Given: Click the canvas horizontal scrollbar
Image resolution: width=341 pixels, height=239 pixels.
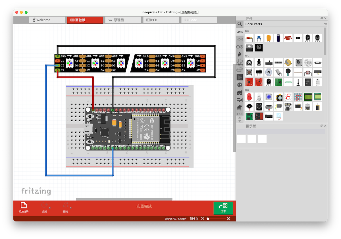Looking at the screenshot, I should (124, 199).
